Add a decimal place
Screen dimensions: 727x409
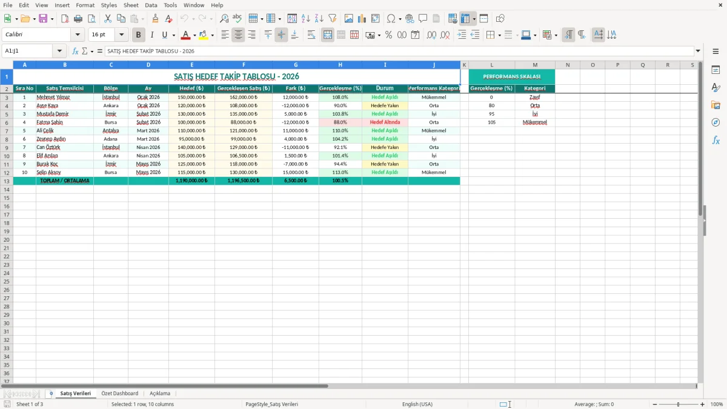(x=431, y=35)
